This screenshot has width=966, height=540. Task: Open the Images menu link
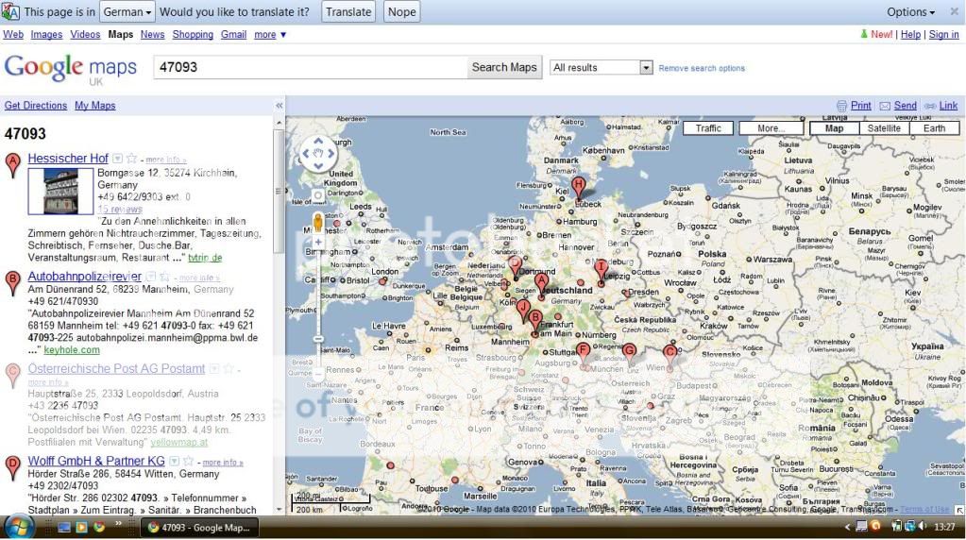(x=46, y=35)
